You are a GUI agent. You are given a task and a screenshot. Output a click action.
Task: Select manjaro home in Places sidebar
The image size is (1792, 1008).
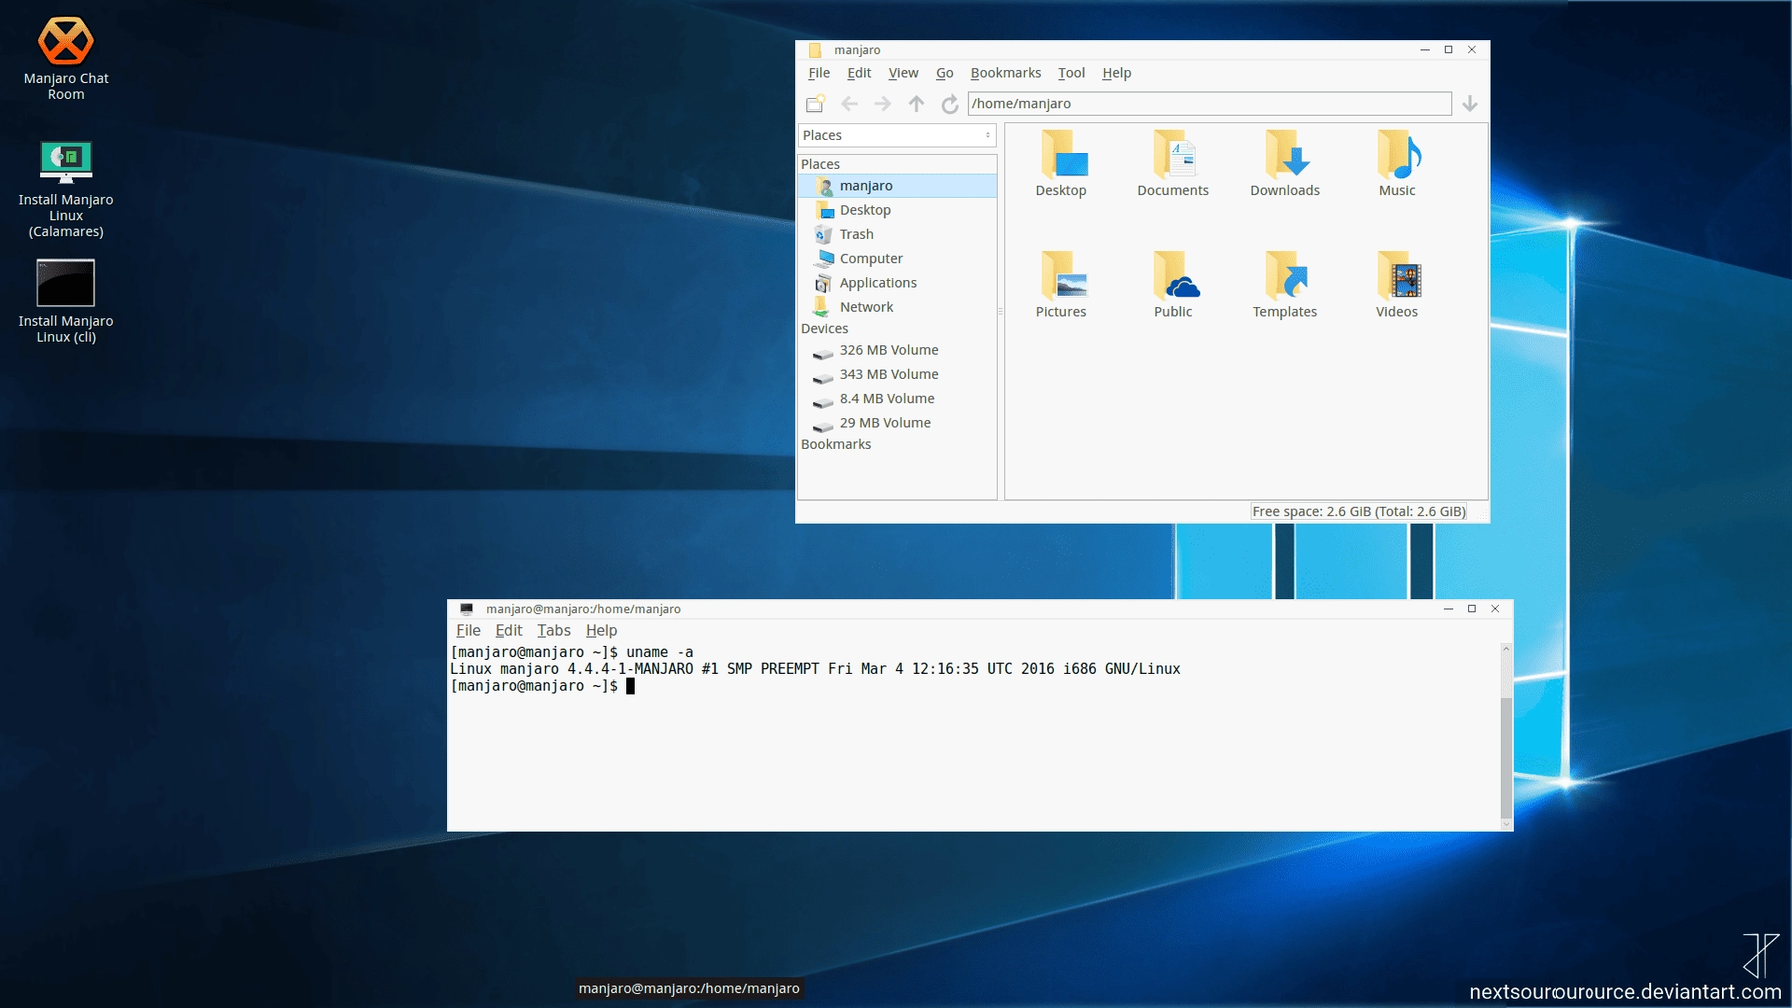pyautogui.click(x=897, y=186)
